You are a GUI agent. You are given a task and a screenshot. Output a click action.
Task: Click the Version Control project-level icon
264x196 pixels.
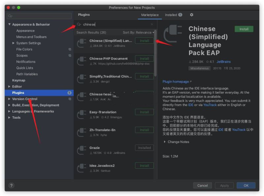tap(70, 99)
